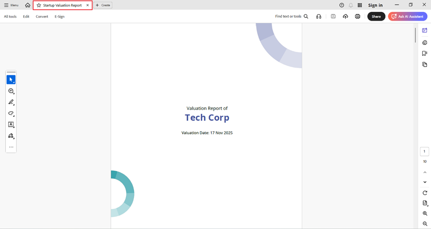Click the current page number field
The height and width of the screenshot is (229, 431).
pos(425,151)
